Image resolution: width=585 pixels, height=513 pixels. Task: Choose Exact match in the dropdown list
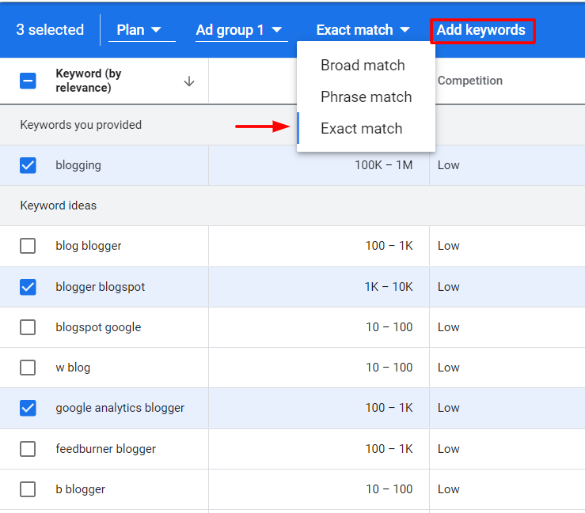[366, 129]
